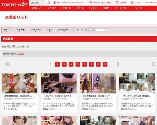Screen dimensions: 157x125
Task: Click the magnifier search icon in header
Action: (48, 3)
